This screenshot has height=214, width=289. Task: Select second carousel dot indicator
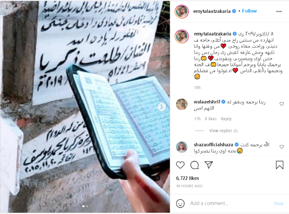pyautogui.click(x=87, y=206)
